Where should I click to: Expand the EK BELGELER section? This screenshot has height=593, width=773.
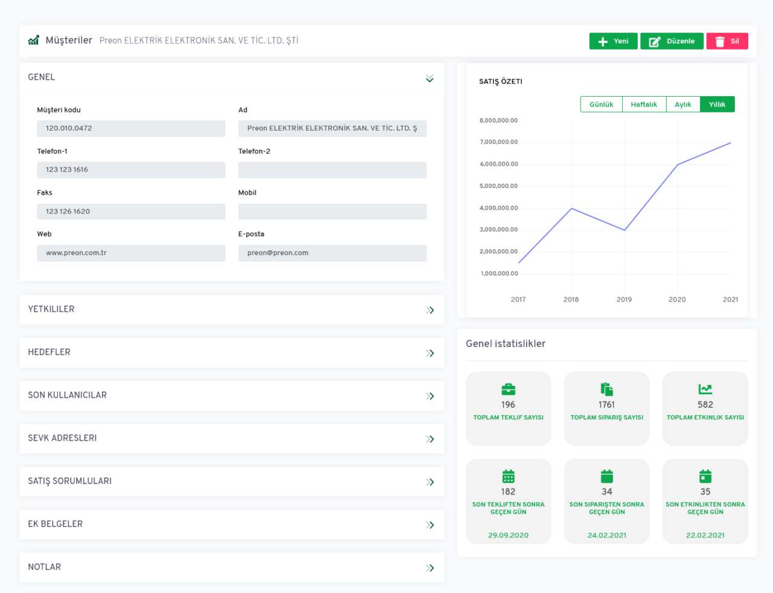pos(430,525)
